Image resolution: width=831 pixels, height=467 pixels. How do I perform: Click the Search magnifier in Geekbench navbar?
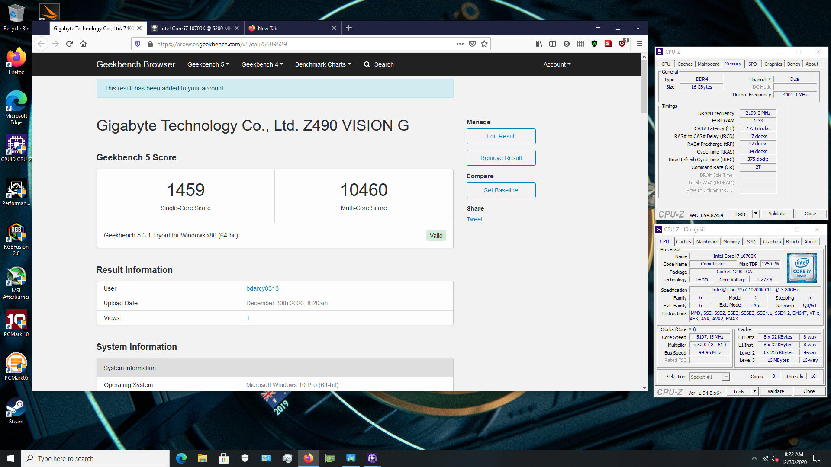[367, 64]
